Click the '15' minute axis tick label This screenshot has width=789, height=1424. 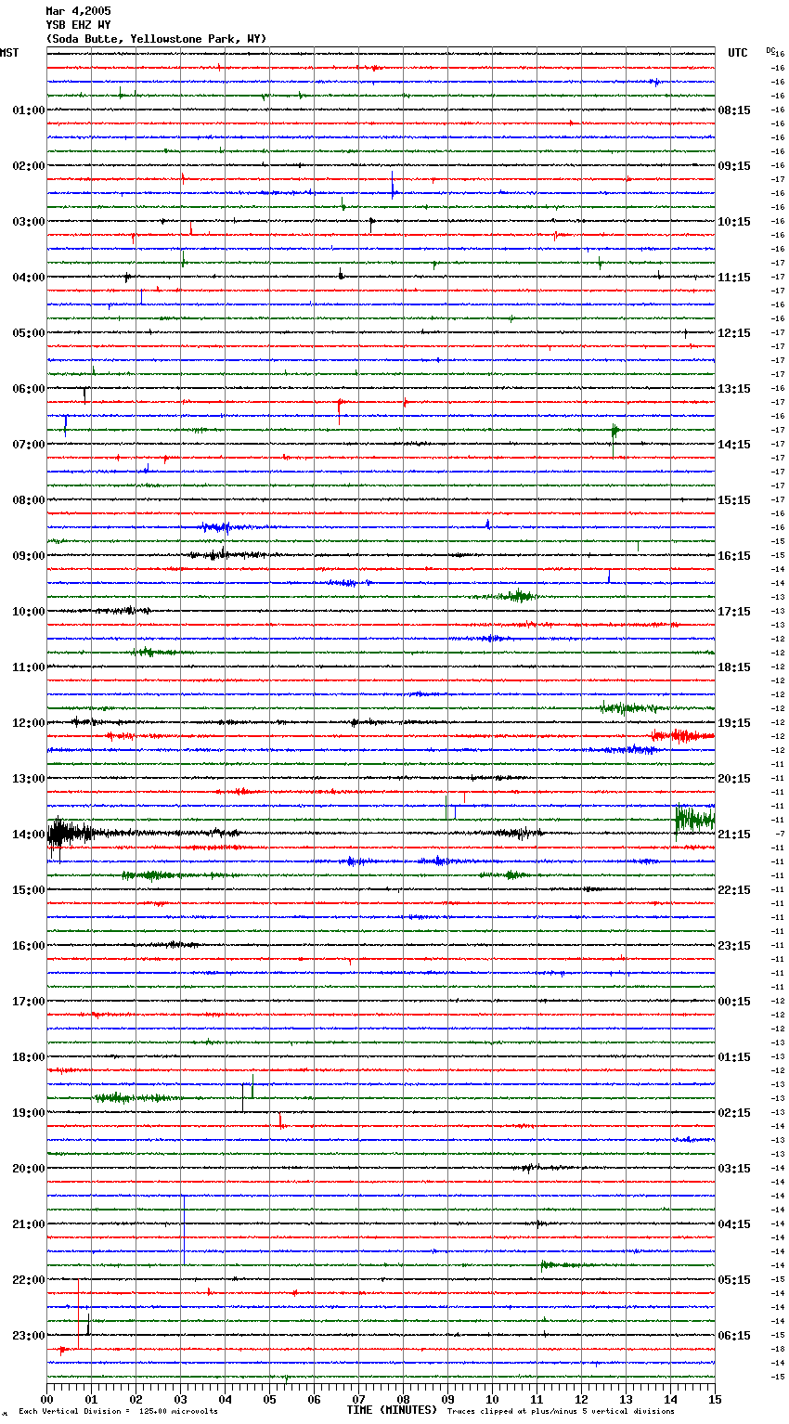(x=714, y=1399)
